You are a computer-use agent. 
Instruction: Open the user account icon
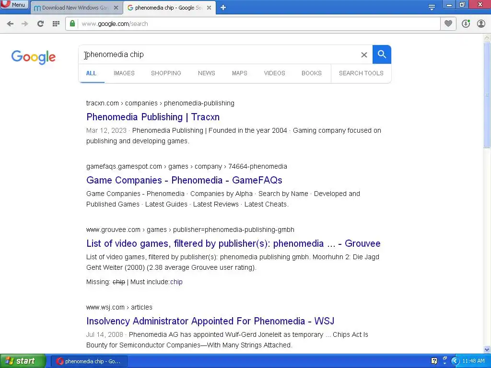(x=481, y=23)
